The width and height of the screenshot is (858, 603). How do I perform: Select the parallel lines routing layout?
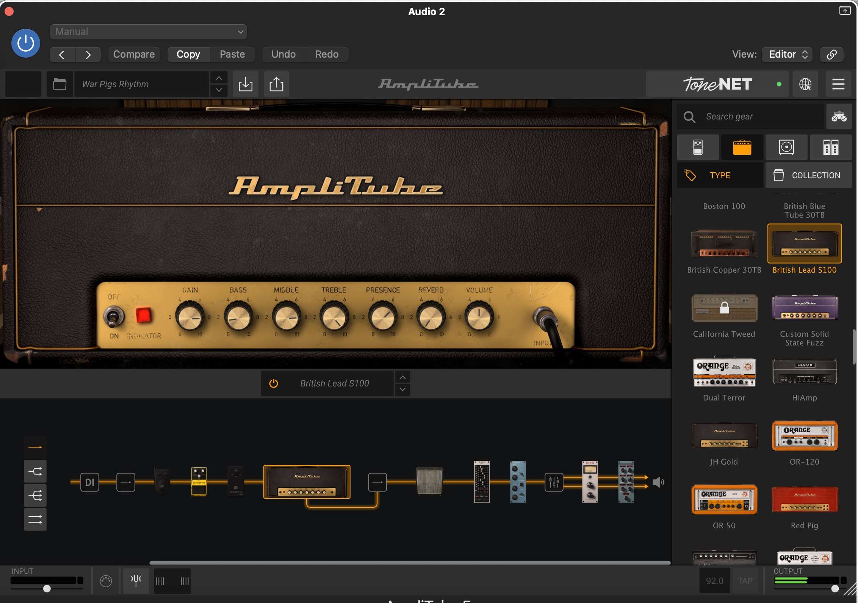point(35,520)
